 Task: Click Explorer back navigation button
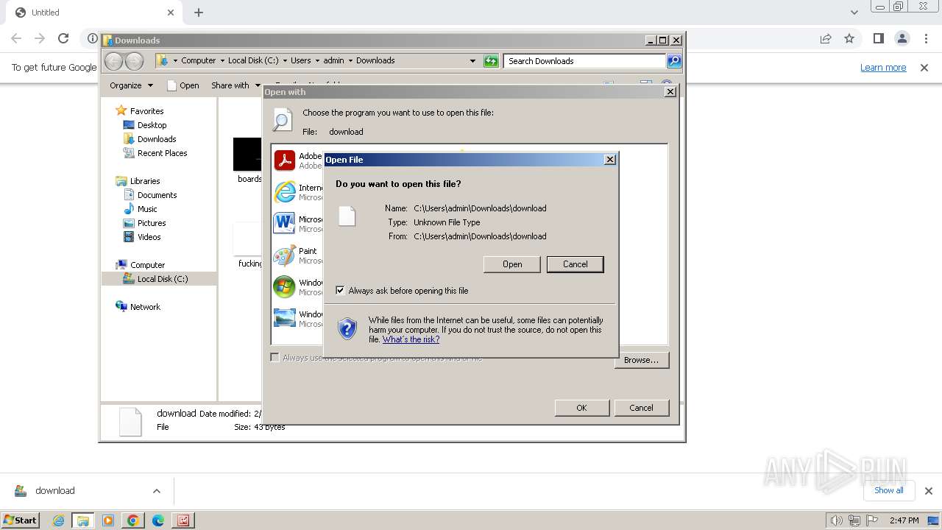[113, 61]
